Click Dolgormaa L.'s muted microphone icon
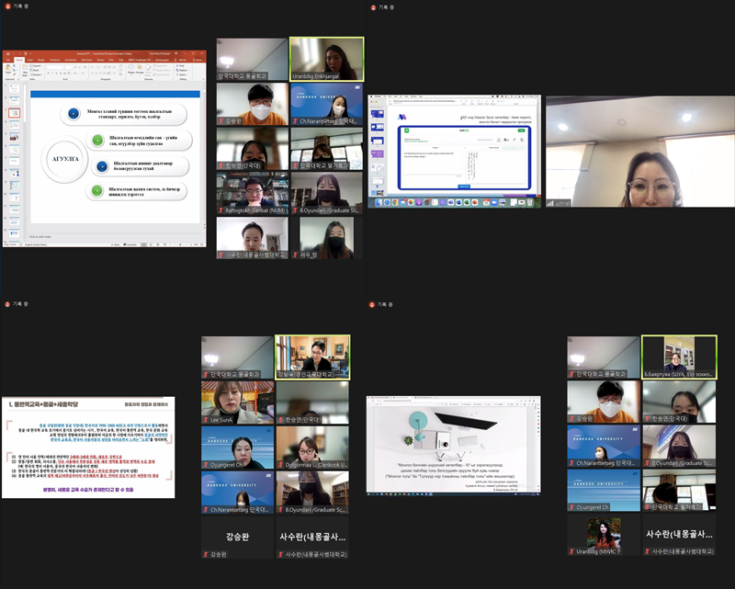The height and width of the screenshot is (589, 735). [x=280, y=465]
